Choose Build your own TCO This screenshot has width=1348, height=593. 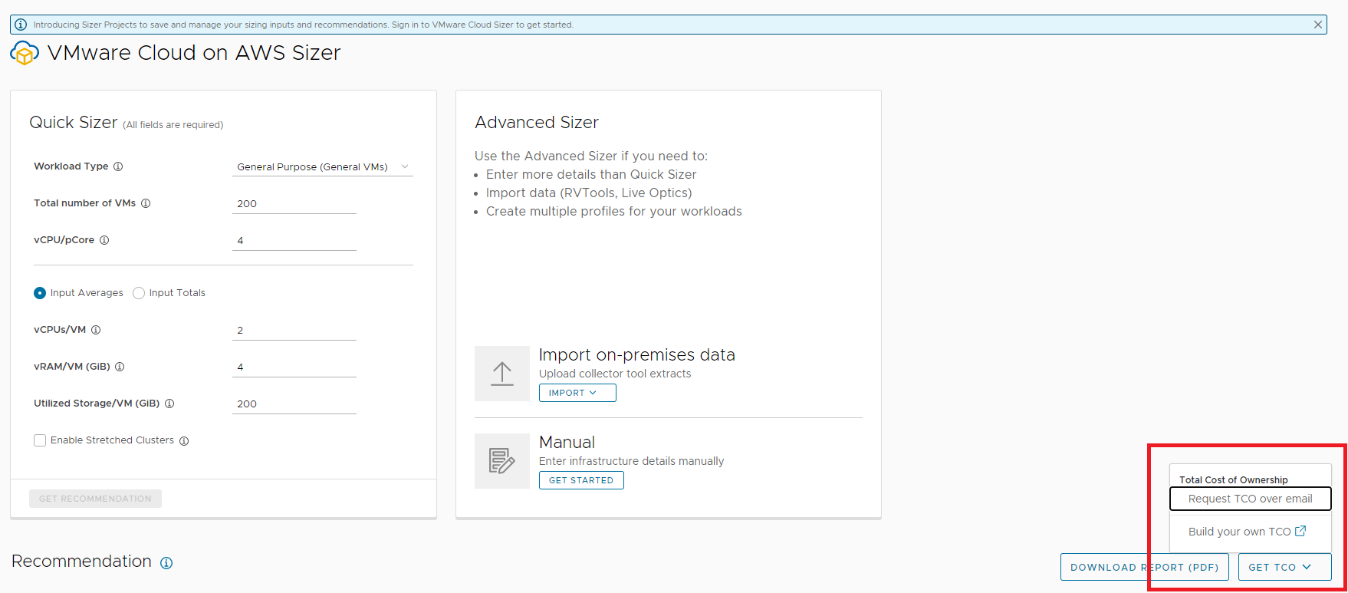click(1247, 532)
